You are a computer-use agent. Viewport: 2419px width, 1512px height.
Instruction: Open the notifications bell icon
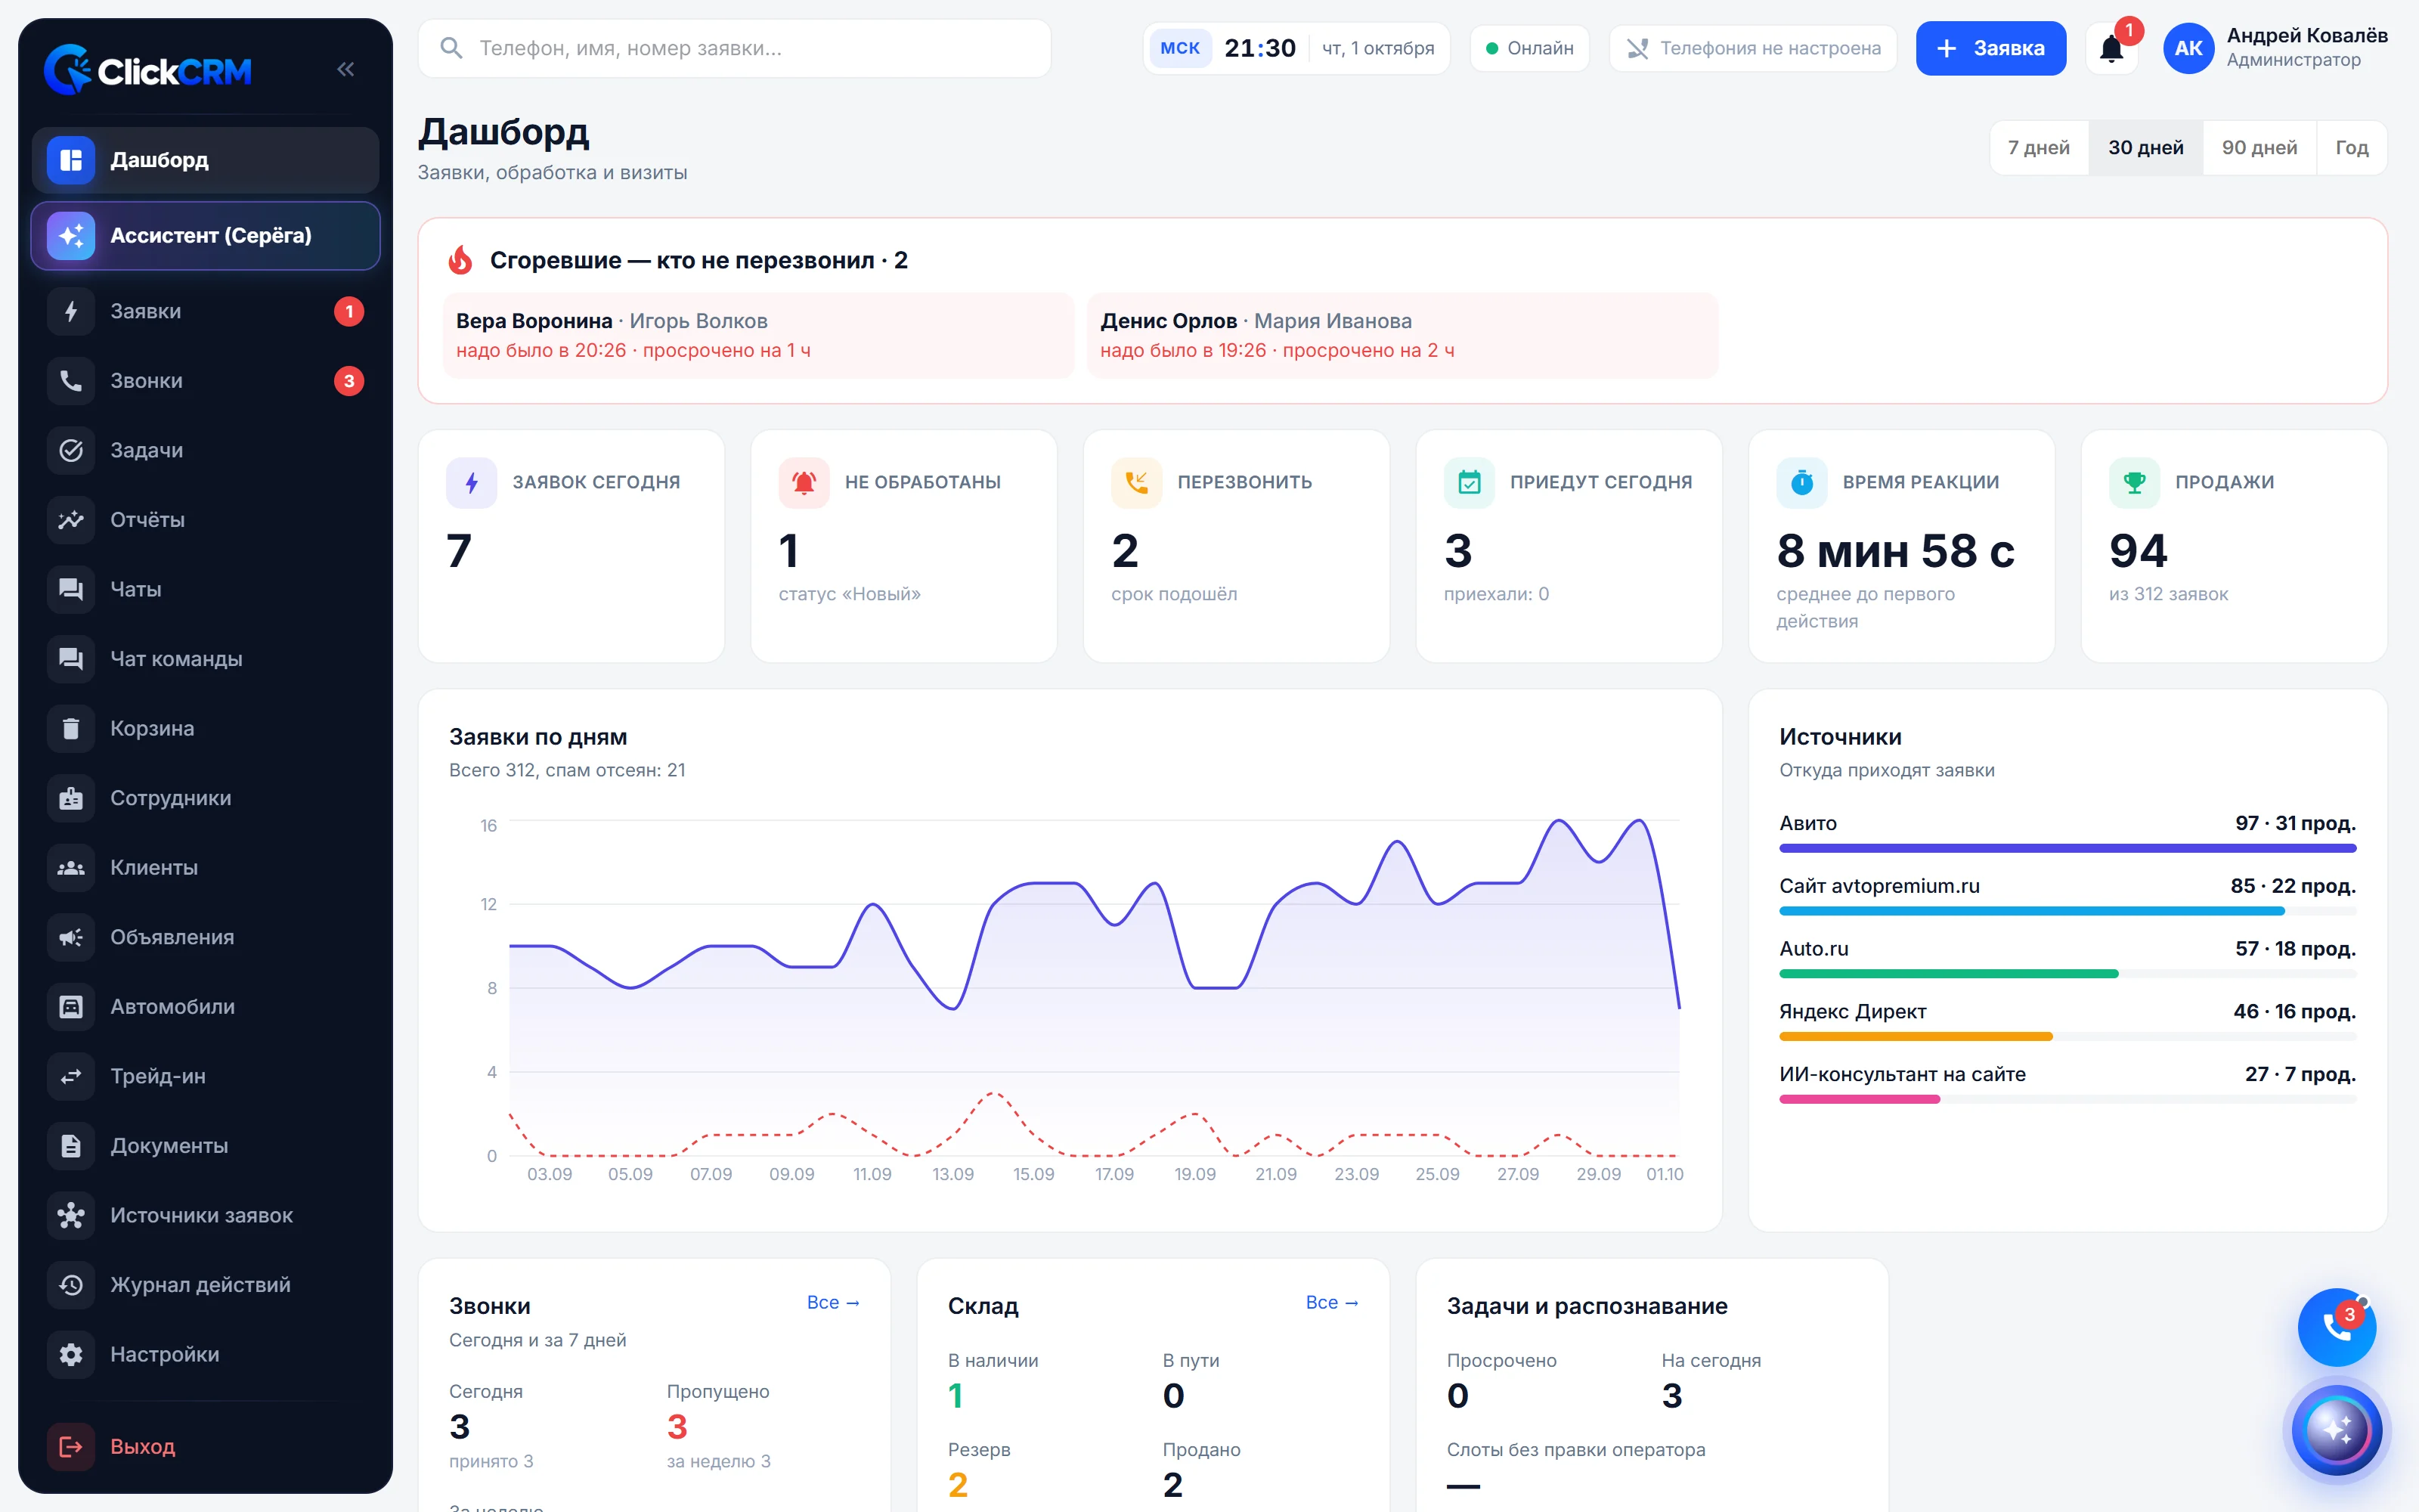[x=2111, y=48]
